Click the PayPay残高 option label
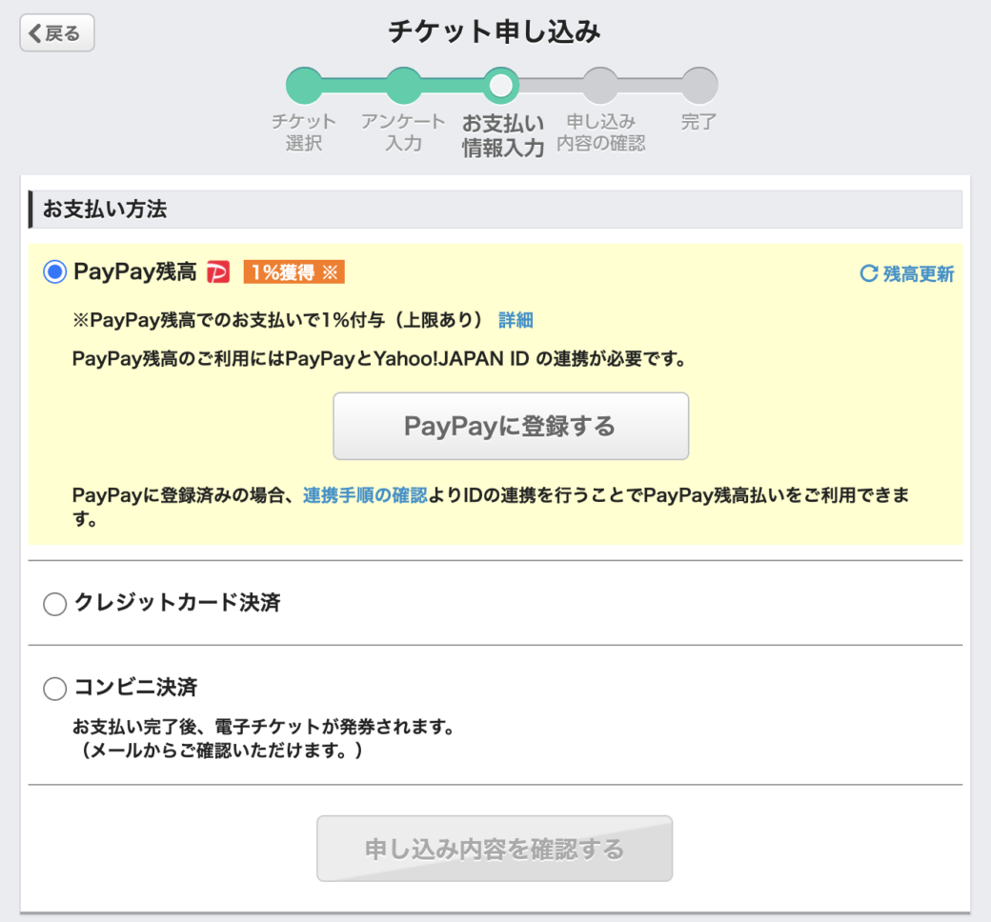Screen dimensions: 991x922 coord(135,271)
